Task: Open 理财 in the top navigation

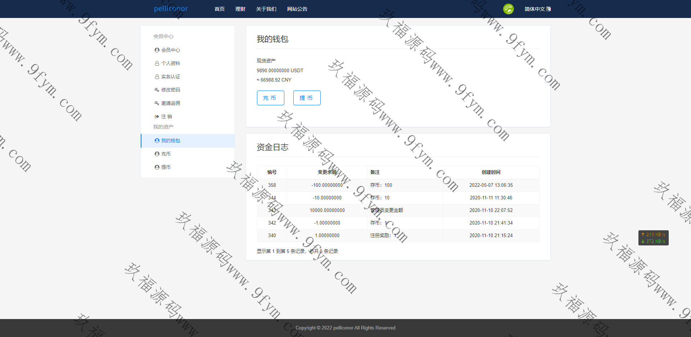Action: click(x=240, y=9)
